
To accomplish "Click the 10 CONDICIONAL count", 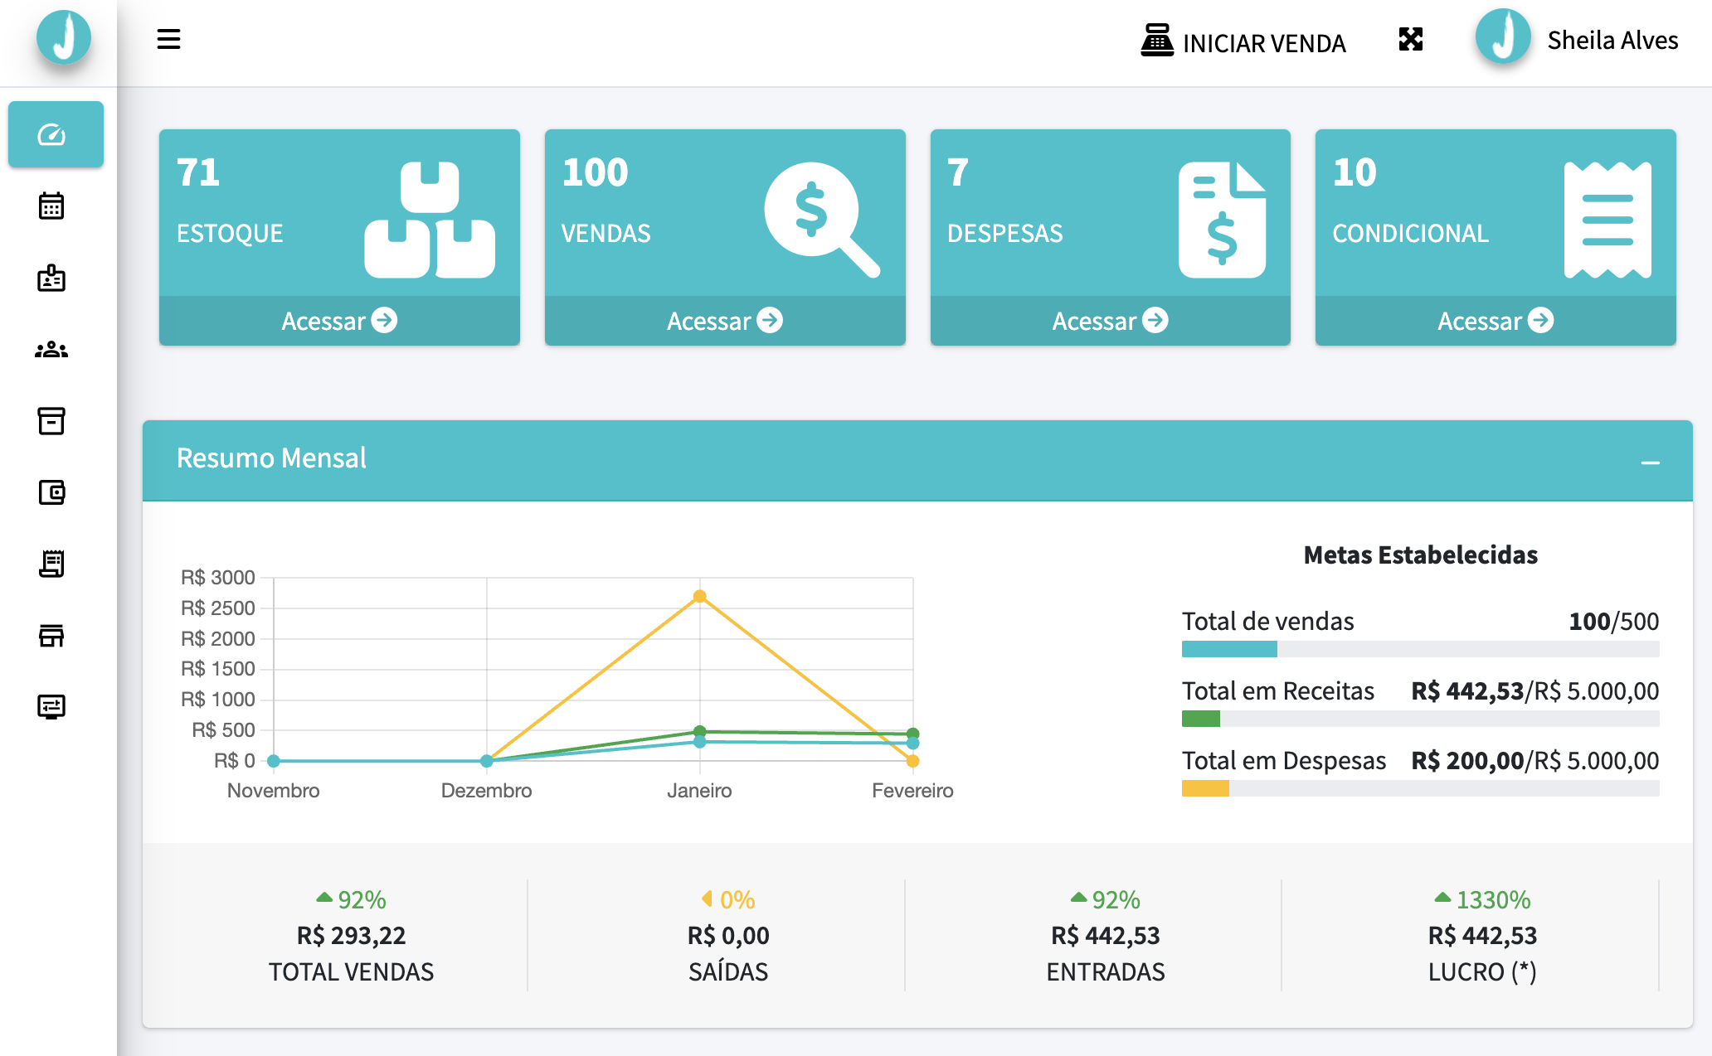I will (x=1355, y=172).
